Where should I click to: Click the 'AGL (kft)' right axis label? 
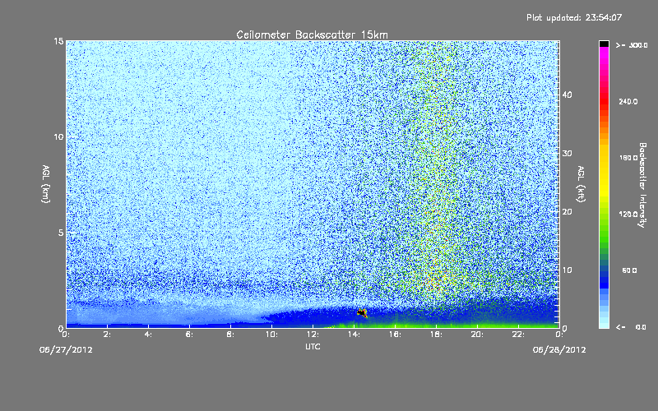582,184
